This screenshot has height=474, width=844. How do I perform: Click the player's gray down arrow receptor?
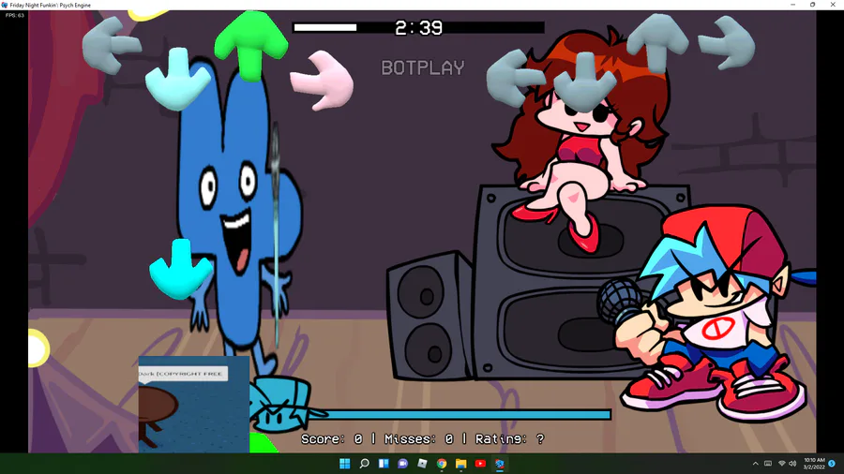point(585,81)
